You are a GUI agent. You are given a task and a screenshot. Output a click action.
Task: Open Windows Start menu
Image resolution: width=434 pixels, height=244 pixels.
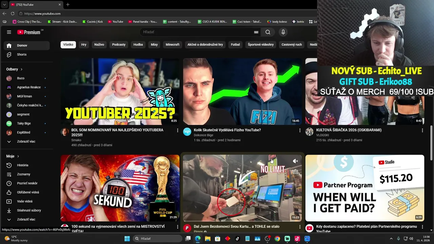coord(127,239)
